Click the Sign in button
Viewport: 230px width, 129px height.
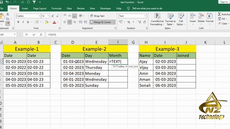[224, 2]
